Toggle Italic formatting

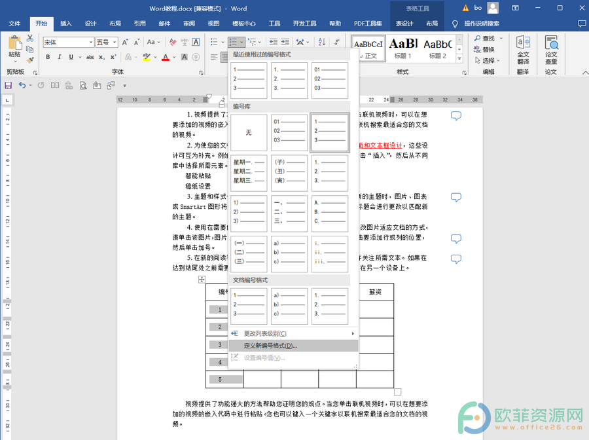60,57
